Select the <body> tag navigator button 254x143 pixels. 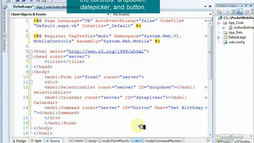pos(92,141)
